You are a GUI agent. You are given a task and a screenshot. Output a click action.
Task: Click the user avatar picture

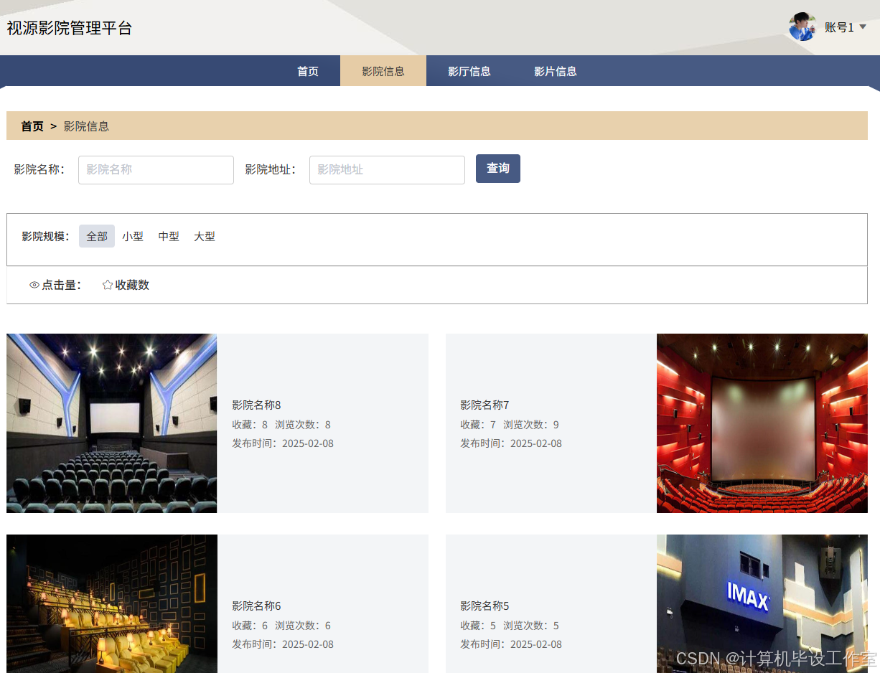[x=802, y=27]
